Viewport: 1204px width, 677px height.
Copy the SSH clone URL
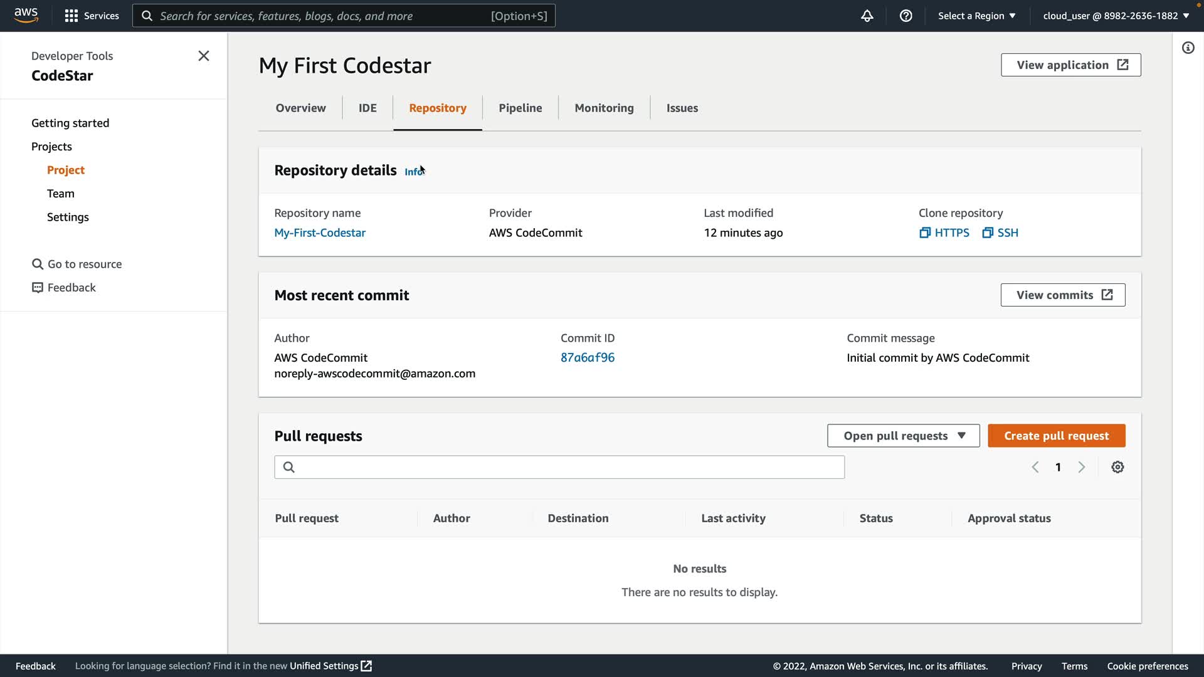(1000, 233)
